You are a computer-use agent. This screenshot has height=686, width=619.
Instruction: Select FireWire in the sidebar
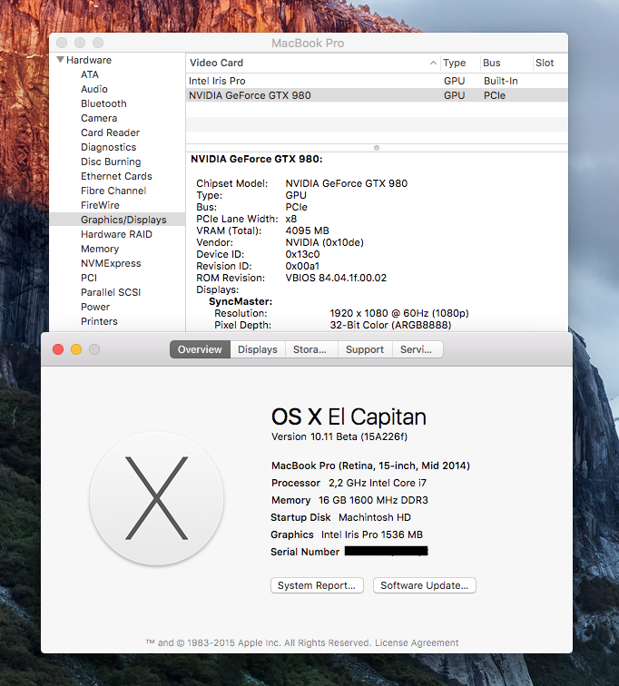[x=100, y=205]
